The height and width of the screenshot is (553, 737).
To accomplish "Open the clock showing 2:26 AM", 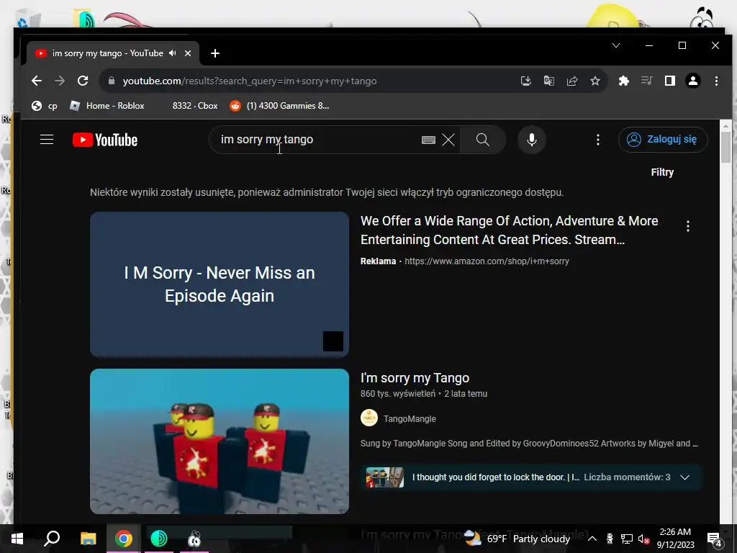I will pyautogui.click(x=675, y=539).
